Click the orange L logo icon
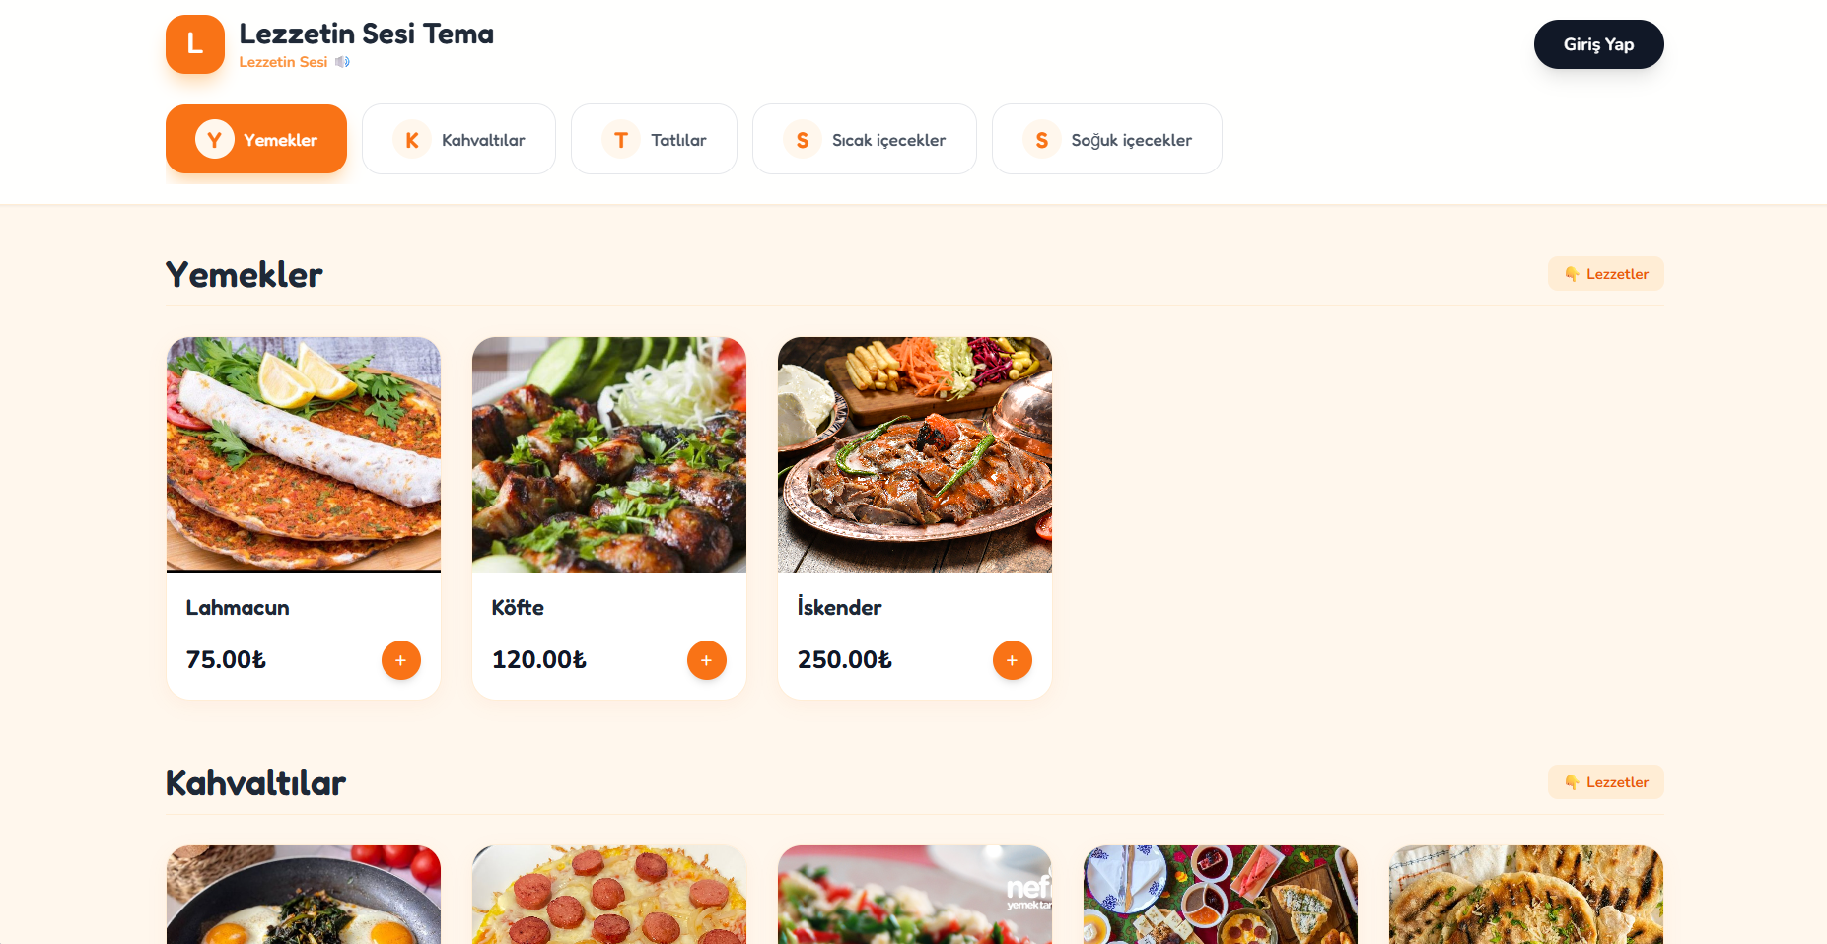Screen dimensions: 1827x944 [195, 44]
